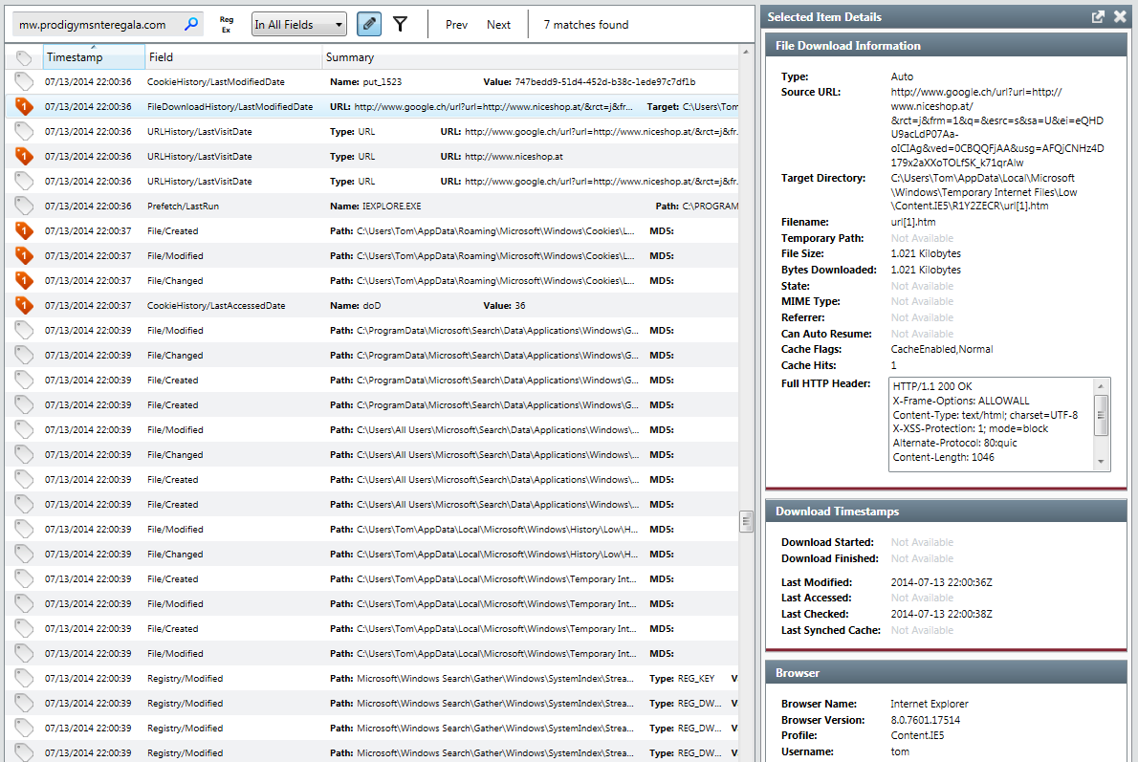This screenshot has height=762, width=1138.
Task: Click the timeline list scroll-up arrow
Action: (746, 52)
